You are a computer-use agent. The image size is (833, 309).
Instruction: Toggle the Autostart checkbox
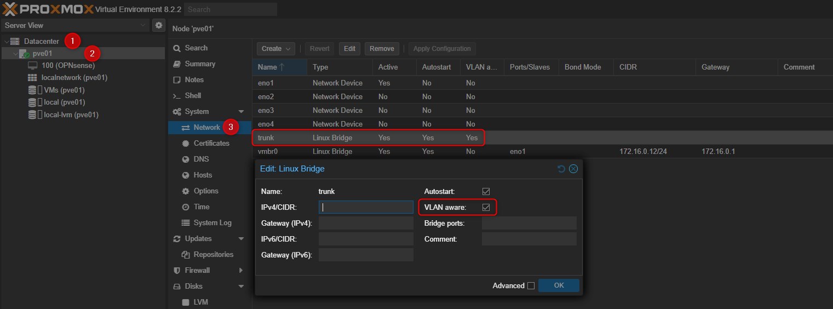[486, 191]
